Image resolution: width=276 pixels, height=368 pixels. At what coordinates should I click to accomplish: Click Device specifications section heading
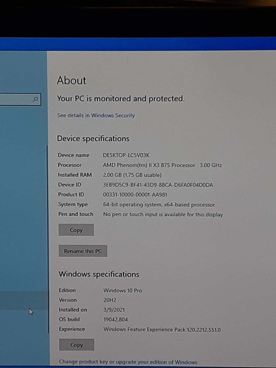93,139
